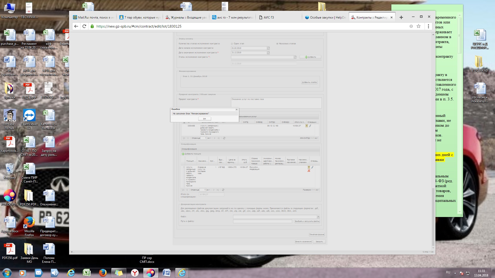Viewport: 495px width, 278px height.
Task: Click the 'Предмет контракта' text area
Action: click(276, 103)
